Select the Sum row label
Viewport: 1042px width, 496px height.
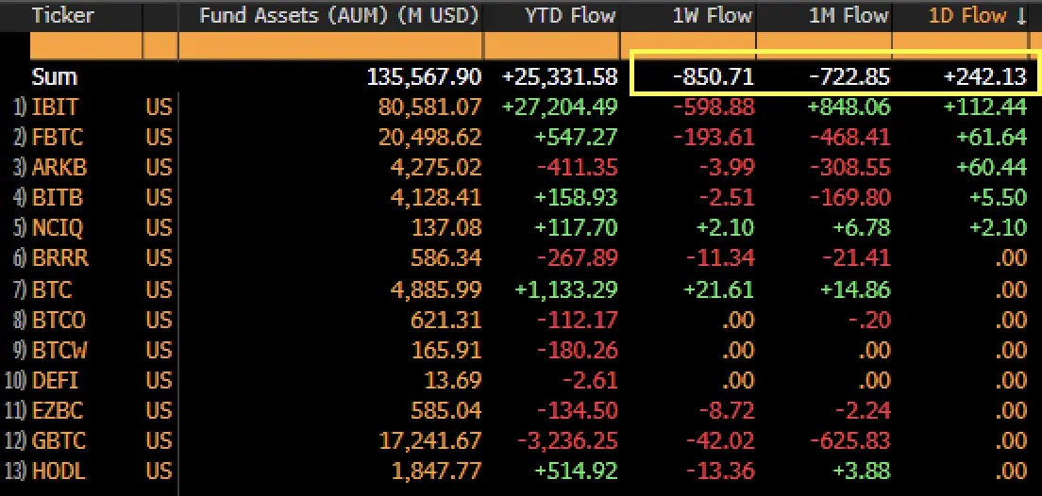(55, 77)
